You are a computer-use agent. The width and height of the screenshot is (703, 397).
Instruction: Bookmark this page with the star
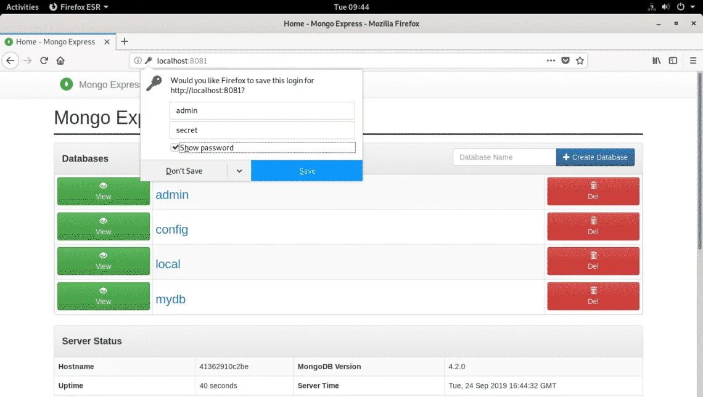pos(580,60)
